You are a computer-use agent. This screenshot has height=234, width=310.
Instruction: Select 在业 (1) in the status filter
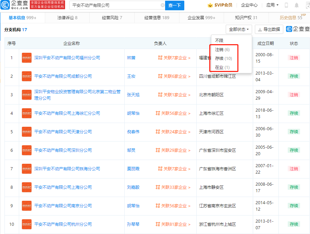222,67
